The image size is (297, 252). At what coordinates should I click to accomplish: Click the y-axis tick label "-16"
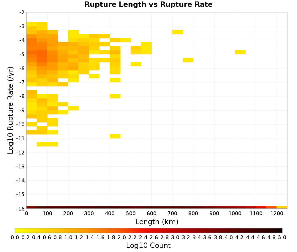(21, 208)
